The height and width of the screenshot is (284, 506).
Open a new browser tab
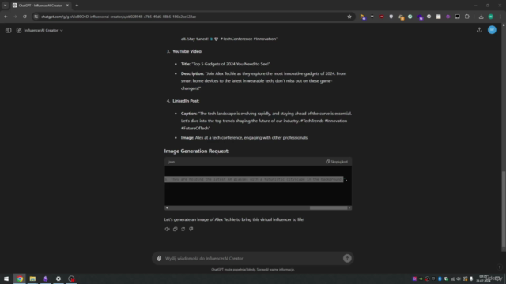pyautogui.click(x=77, y=6)
